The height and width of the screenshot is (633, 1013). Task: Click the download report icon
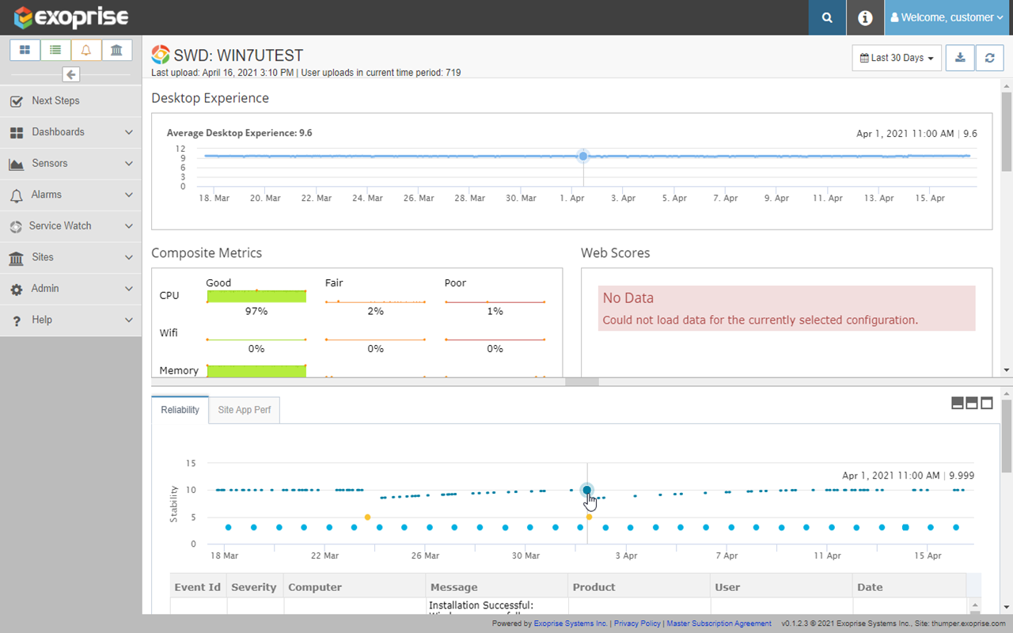pyautogui.click(x=960, y=58)
